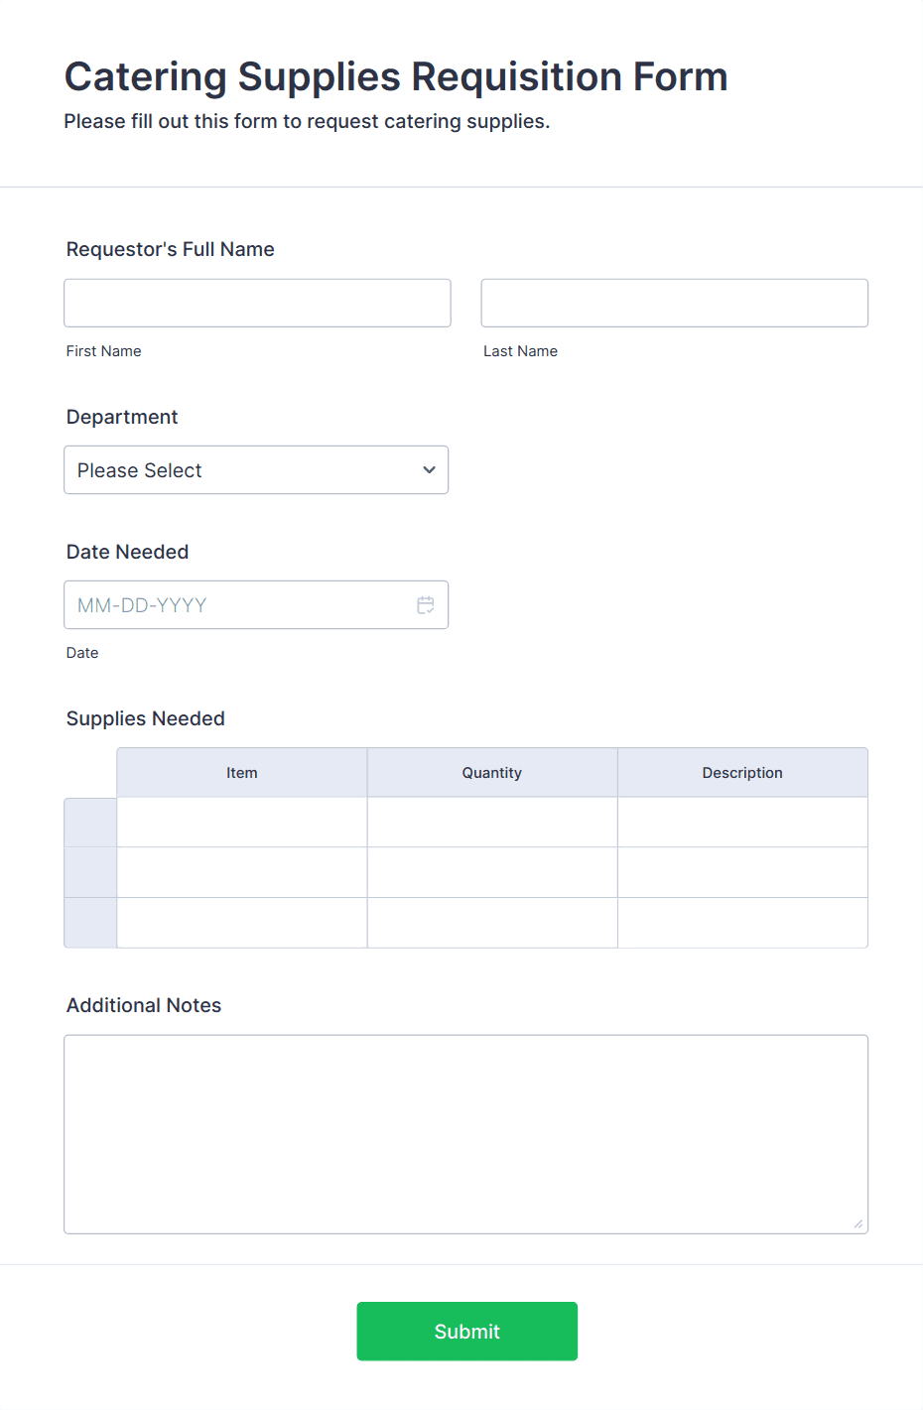Click the Catering Supplies Requisition Form title
Screen dimensions: 923x1410
[395, 76]
